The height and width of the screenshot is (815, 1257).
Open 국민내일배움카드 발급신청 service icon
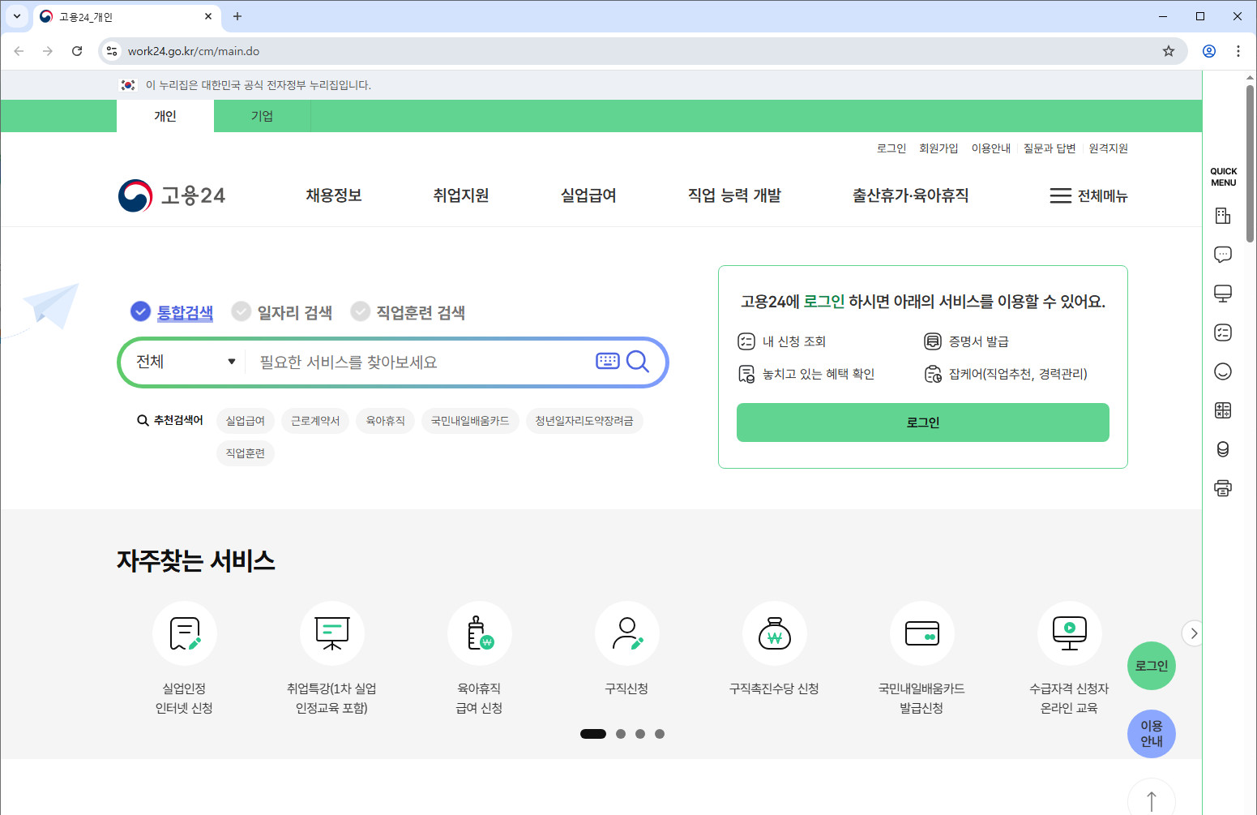922,633
